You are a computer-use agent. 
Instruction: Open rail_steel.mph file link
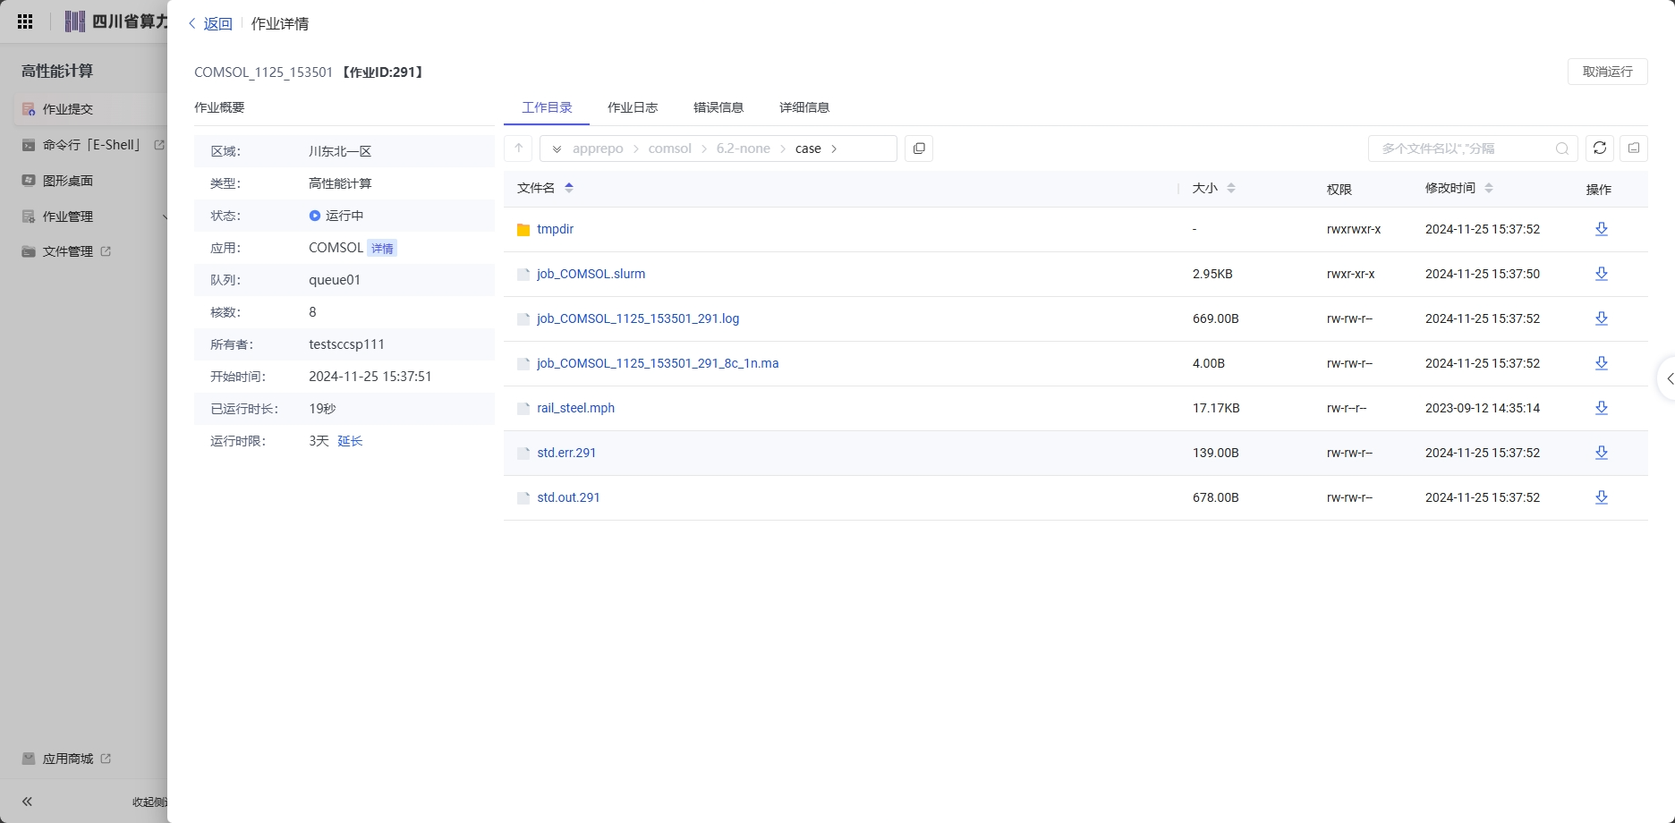click(x=576, y=408)
